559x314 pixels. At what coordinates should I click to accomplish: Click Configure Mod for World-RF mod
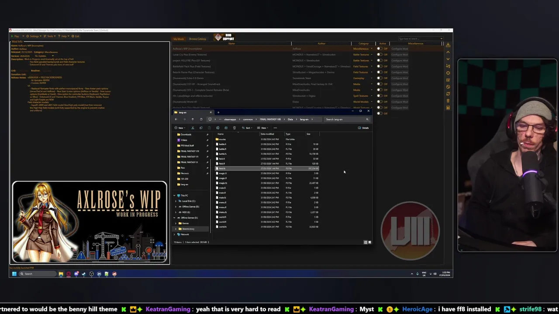pos(400,102)
